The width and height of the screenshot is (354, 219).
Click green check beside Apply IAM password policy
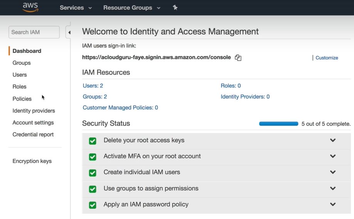[93, 205]
